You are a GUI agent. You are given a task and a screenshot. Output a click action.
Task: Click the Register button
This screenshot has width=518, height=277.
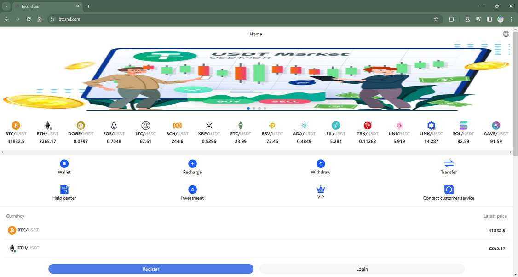click(150, 269)
